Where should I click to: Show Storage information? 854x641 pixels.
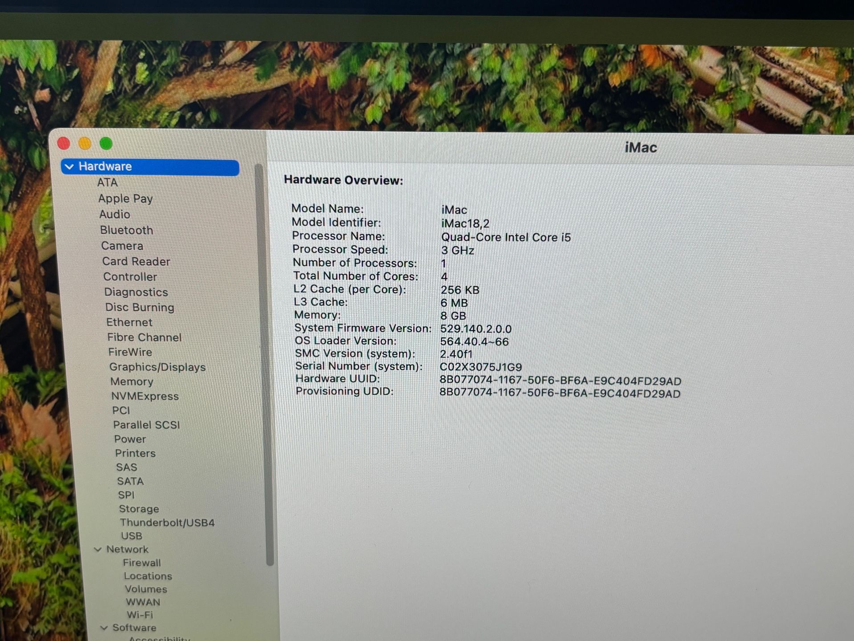[x=139, y=509]
